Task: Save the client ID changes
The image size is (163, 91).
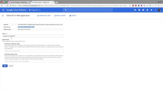Action: pyautogui.click(x=5, y=66)
